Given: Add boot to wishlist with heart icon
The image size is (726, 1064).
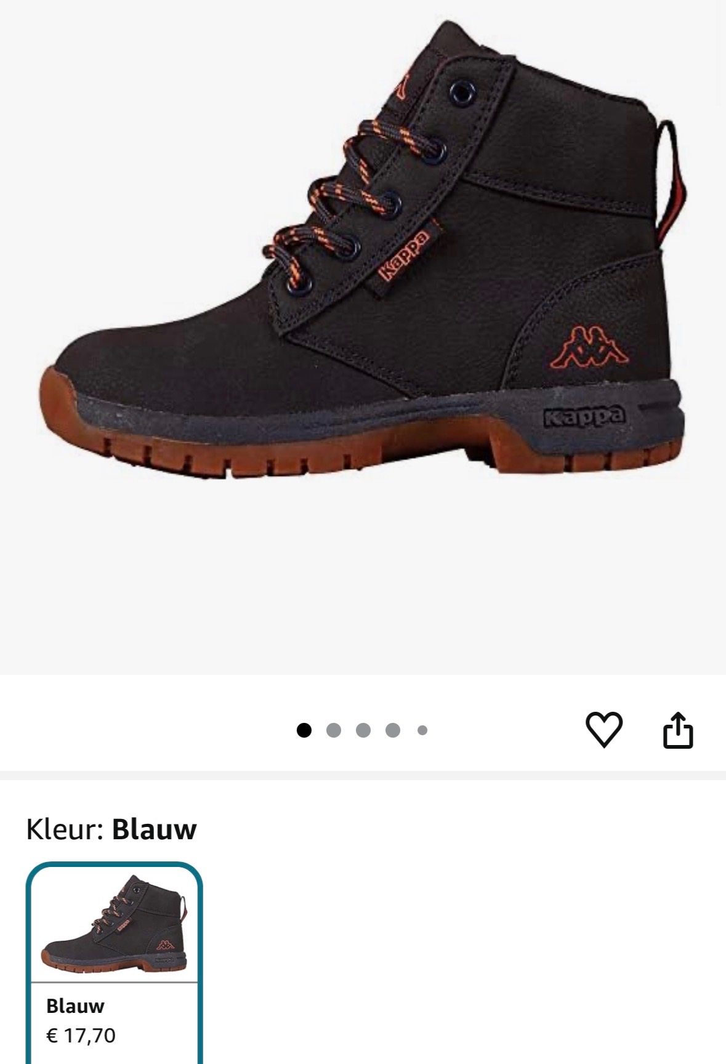Looking at the screenshot, I should coord(603,730).
